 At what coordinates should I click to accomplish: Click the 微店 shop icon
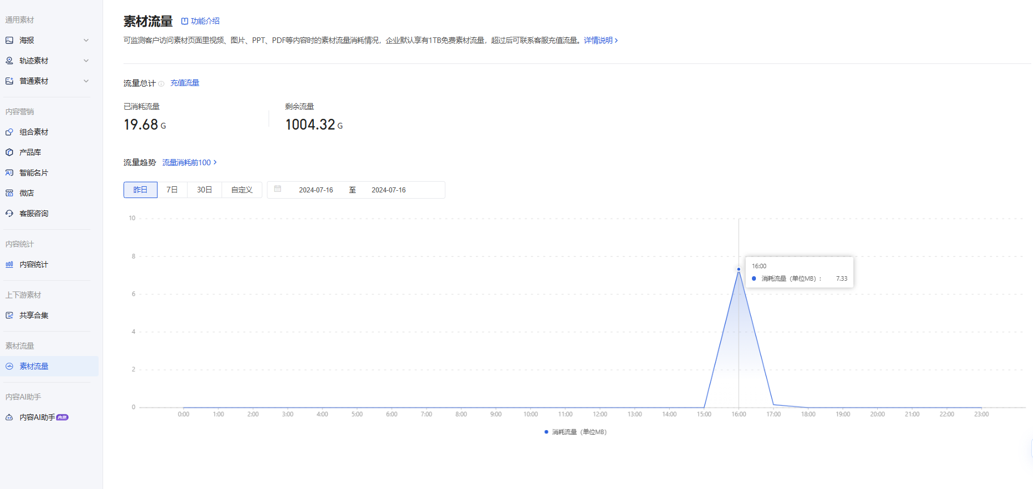click(x=9, y=193)
